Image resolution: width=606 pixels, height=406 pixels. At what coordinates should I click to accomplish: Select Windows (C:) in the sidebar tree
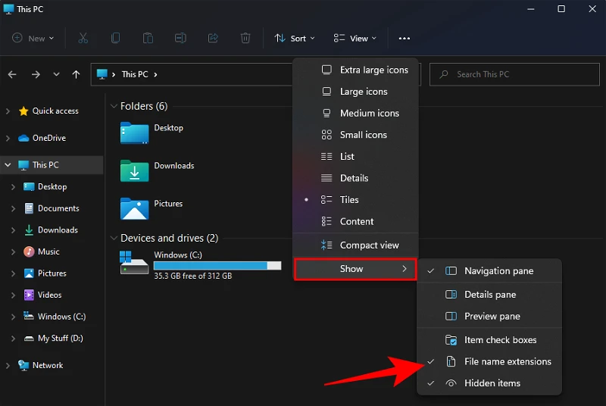[61, 317]
